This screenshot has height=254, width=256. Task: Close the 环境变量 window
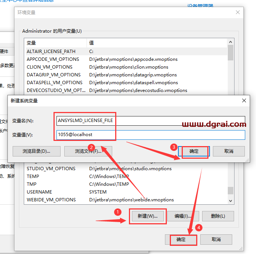click(238, 12)
